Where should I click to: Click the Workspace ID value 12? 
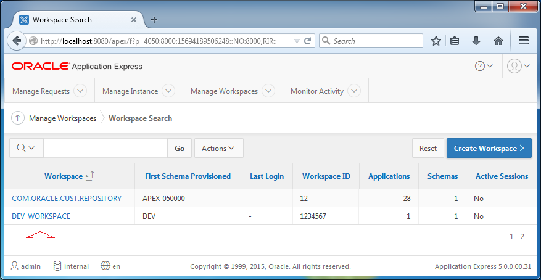304,198
